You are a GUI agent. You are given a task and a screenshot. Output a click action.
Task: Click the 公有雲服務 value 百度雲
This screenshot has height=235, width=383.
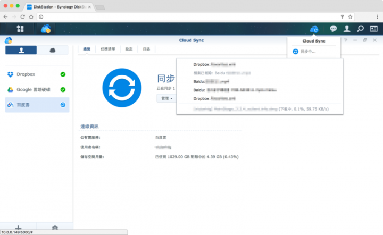[161, 137]
